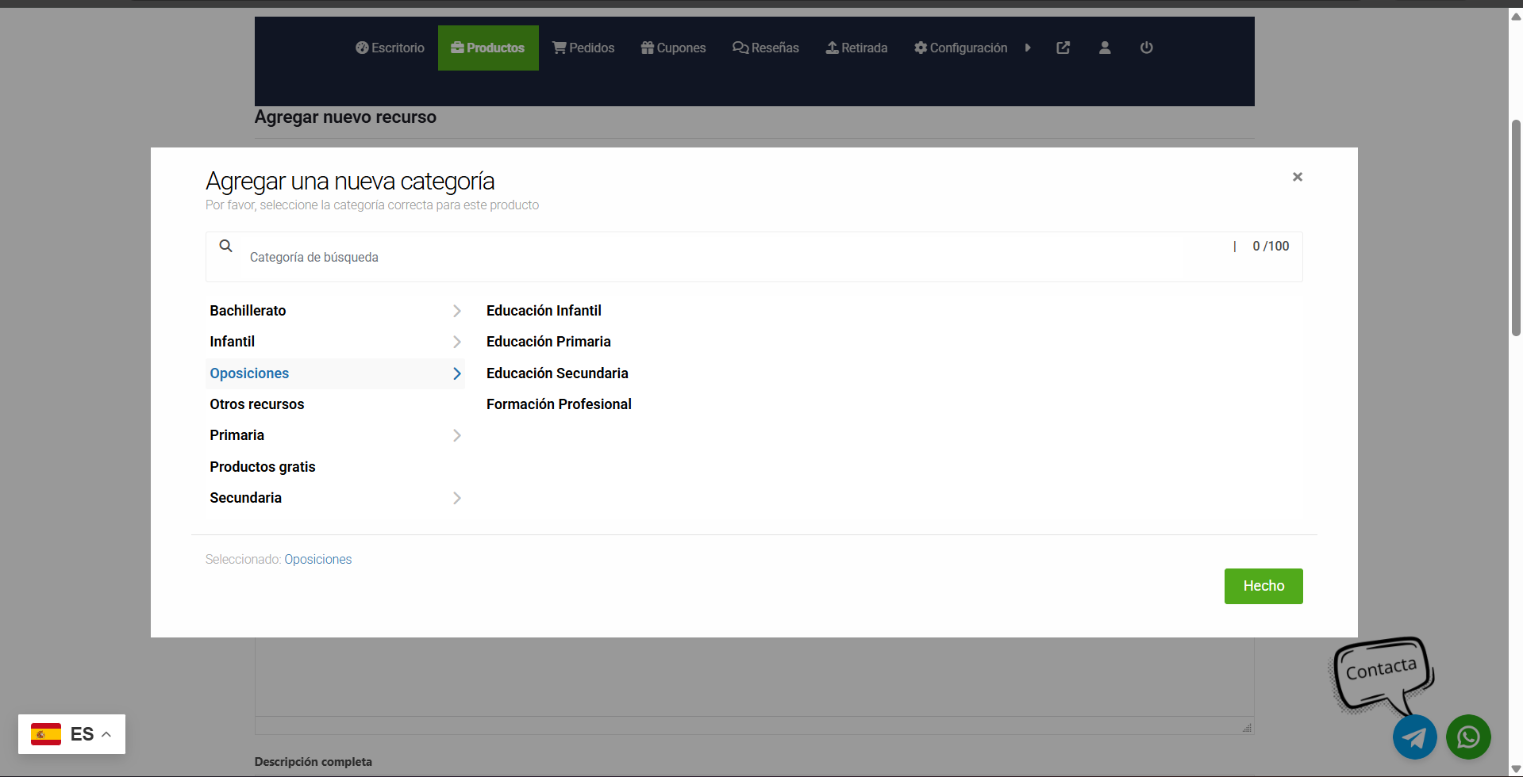Open the user profile icon
This screenshot has width=1523, height=777.
1104,48
